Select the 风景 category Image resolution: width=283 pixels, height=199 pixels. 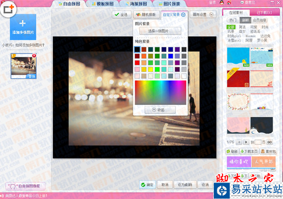[x=231, y=32]
